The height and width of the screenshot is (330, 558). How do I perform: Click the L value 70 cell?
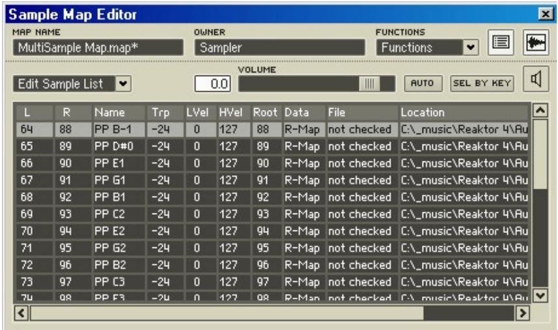pos(35,231)
